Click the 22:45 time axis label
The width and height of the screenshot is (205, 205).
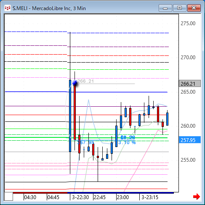tap(99, 197)
